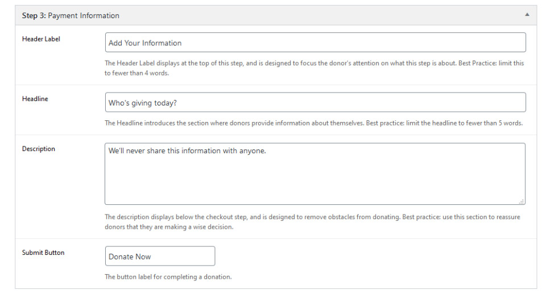Screen dimensions: 551x294
Task: Click the Header Label input field
Action: coord(315,43)
